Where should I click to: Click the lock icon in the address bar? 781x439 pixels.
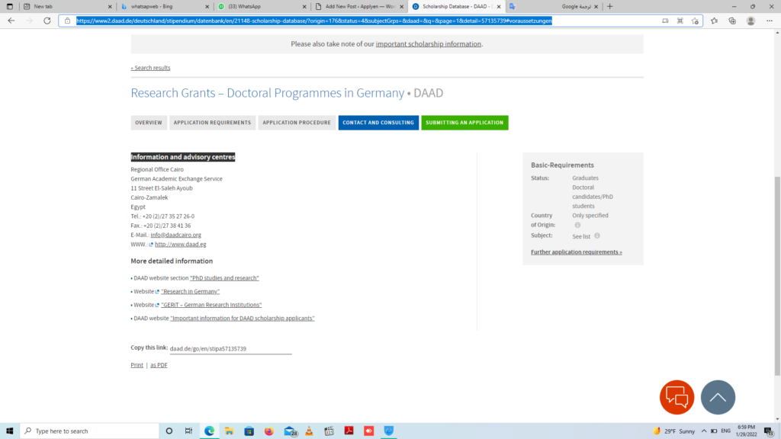(x=68, y=21)
